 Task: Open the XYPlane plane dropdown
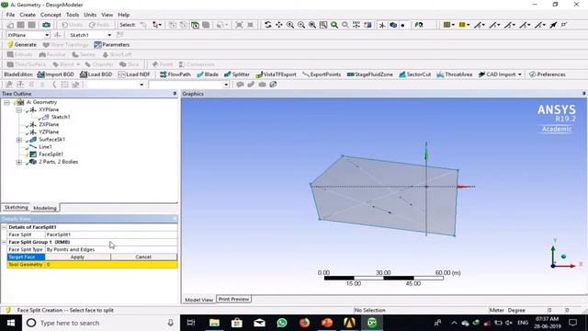[x=47, y=35]
